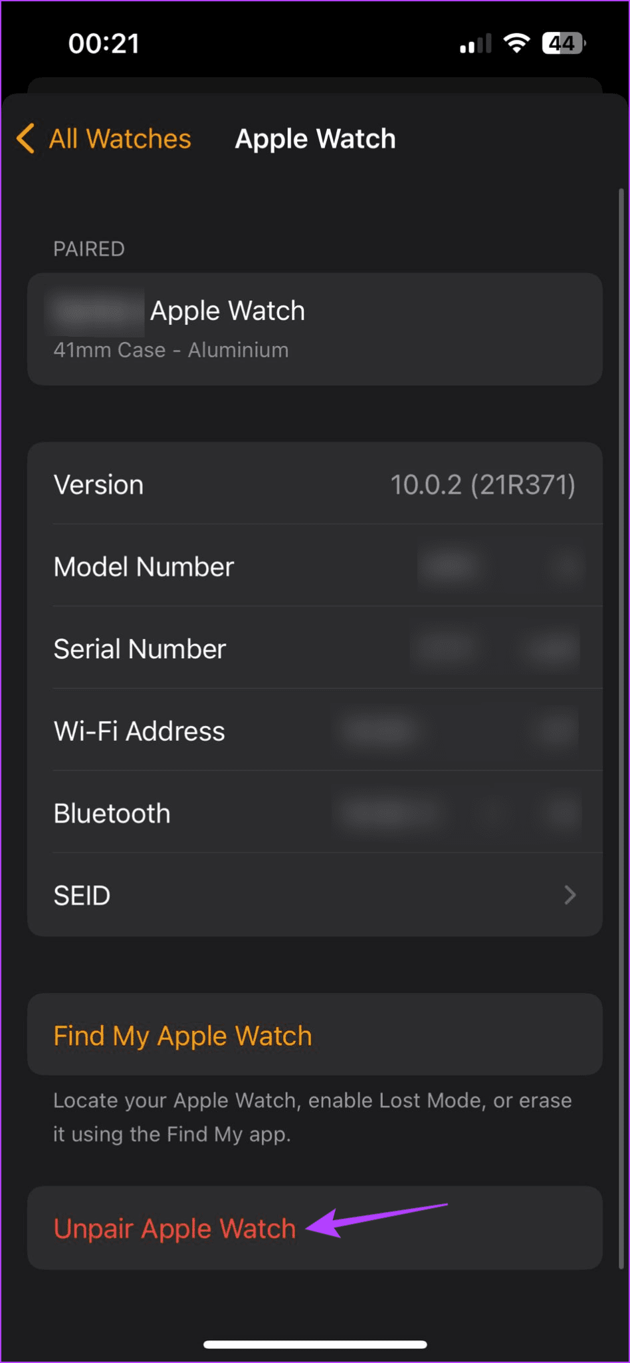Tap Unpair Apple Watch

coord(175,1229)
